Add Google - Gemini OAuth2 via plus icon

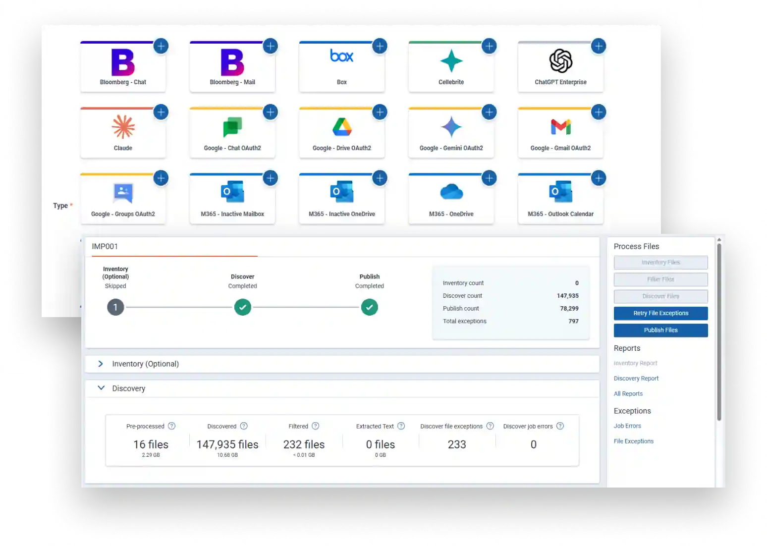(x=490, y=112)
